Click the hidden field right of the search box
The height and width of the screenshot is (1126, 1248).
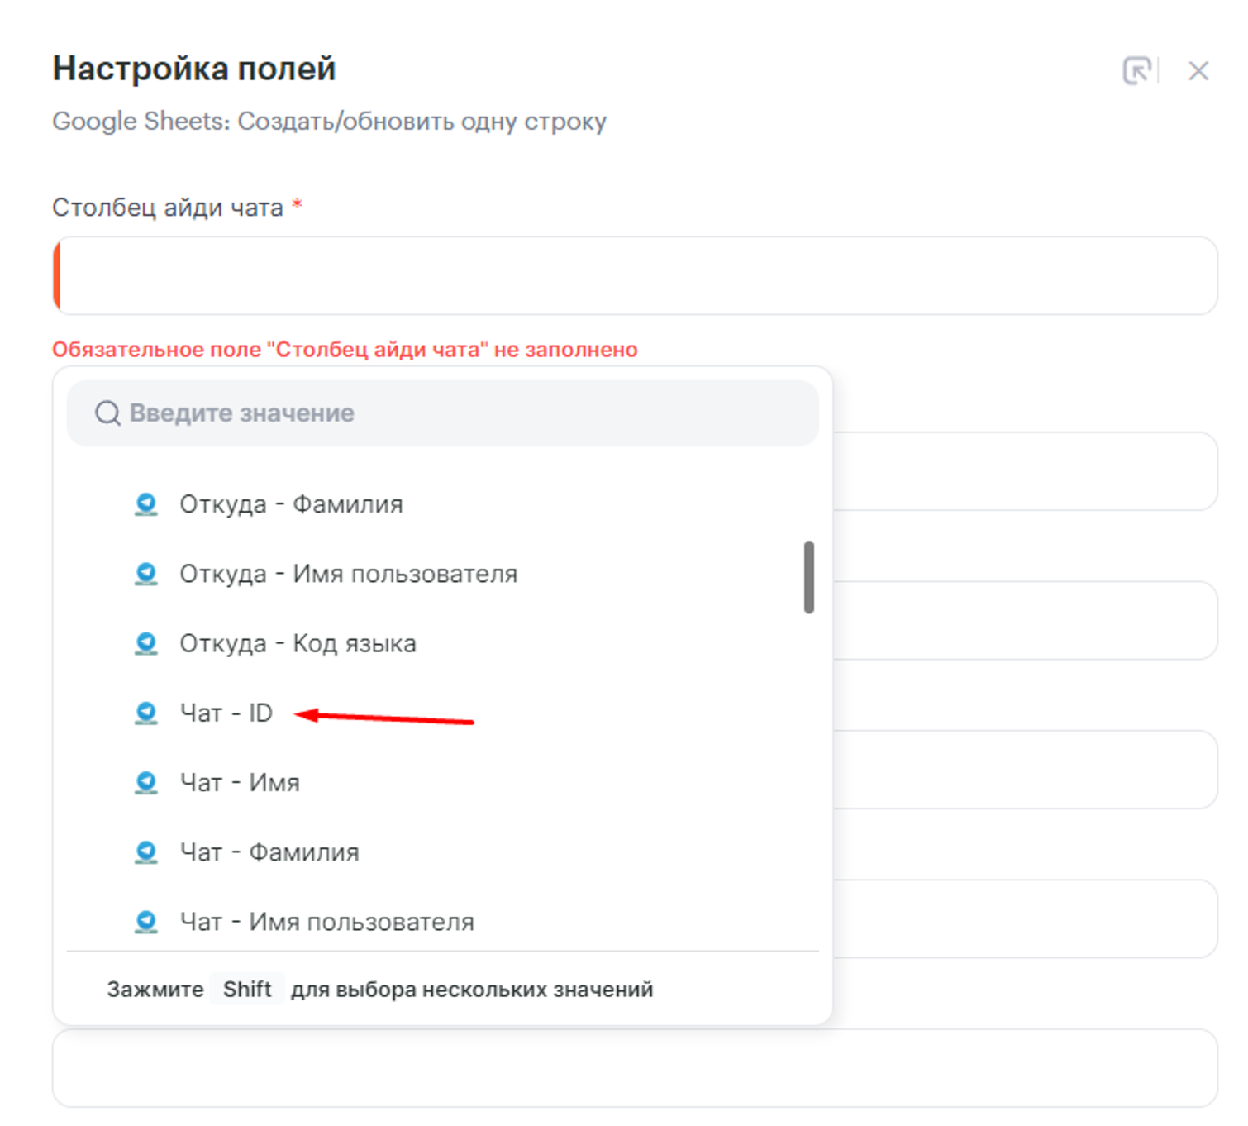1023,470
